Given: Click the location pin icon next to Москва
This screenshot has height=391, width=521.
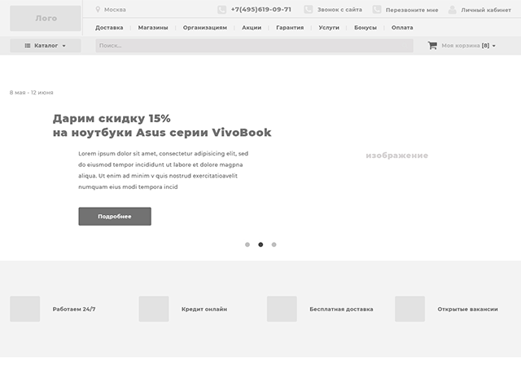Looking at the screenshot, I should pos(98,9).
